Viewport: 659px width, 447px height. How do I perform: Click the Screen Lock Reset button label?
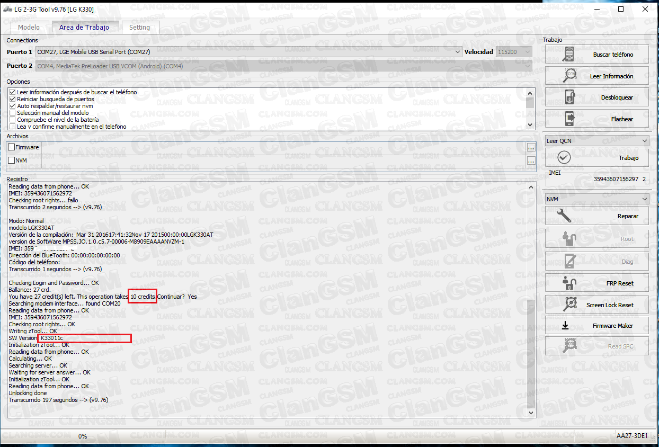click(x=610, y=305)
